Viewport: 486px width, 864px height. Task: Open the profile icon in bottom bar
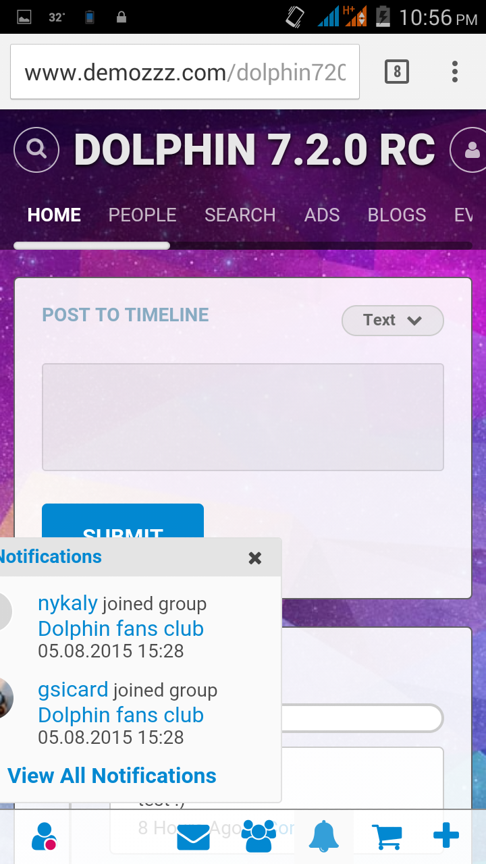tap(44, 836)
